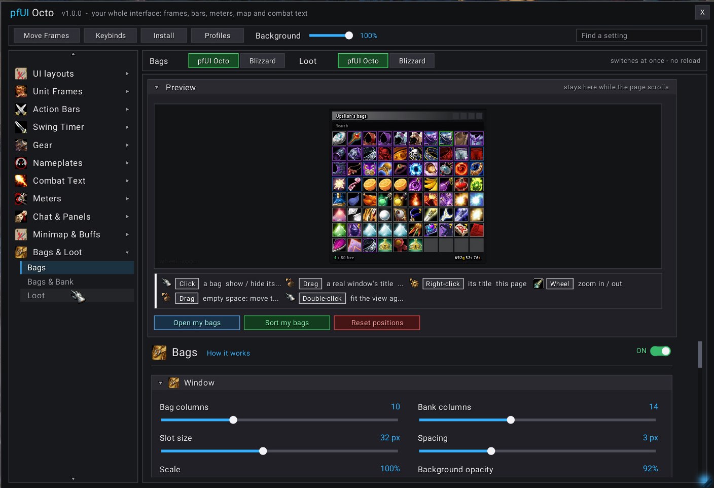The image size is (714, 488).
Task: Click the Nameplates skull icon
Action: coord(21,163)
